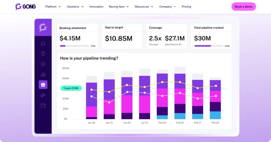Open the home icon in dashboard sidebar

43,43
